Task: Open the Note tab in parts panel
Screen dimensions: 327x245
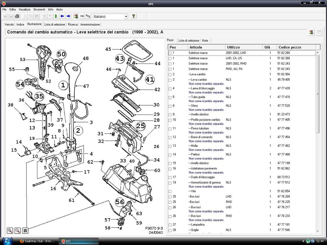Action: [205, 41]
